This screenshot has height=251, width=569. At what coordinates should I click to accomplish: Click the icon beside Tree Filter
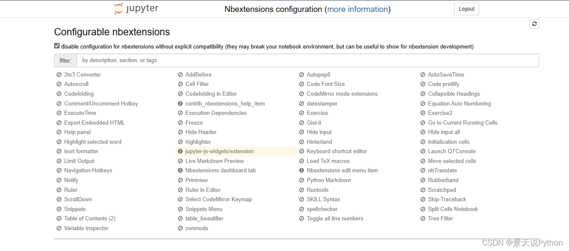click(423, 219)
